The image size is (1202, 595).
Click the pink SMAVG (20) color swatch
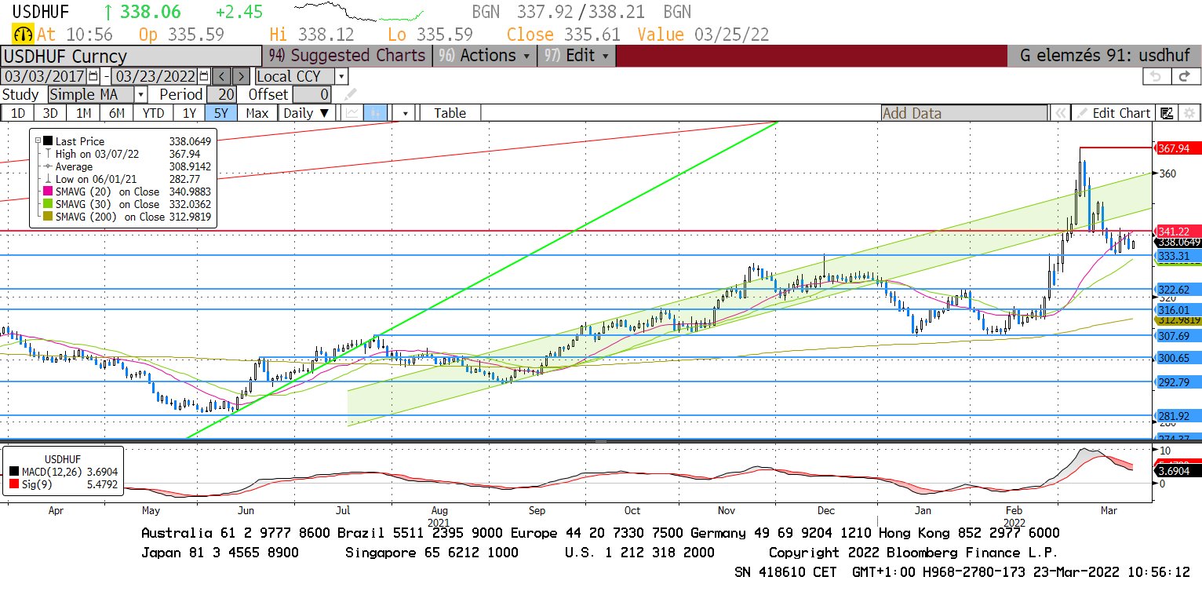(x=48, y=192)
